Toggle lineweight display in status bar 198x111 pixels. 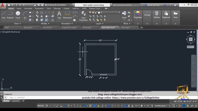(x=91, y=106)
